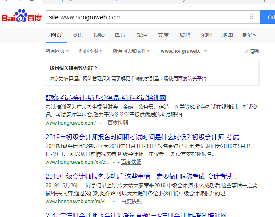Open the www.hongruweb... site filter dropdown
The image size is (275, 217).
click(184, 51)
